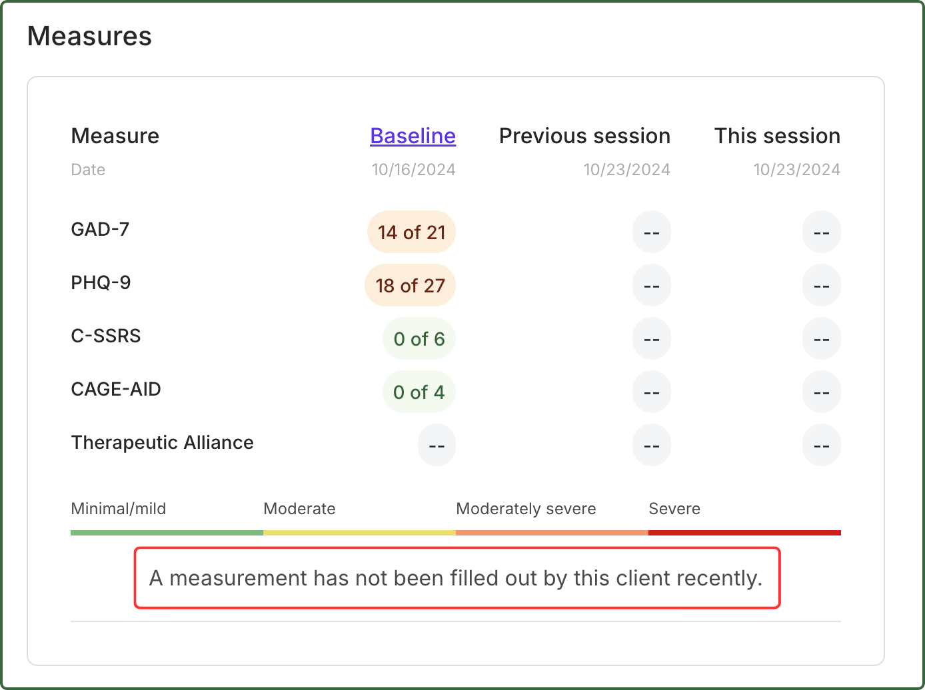Click the PHQ-9 baseline score 18 of 27
This screenshot has width=925, height=690.
(x=410, y=286)
